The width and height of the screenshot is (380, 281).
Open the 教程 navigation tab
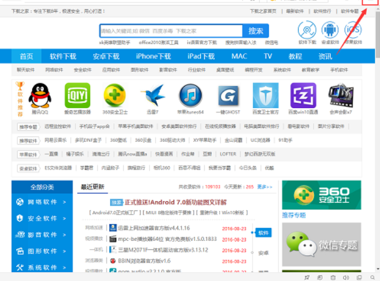295,56
